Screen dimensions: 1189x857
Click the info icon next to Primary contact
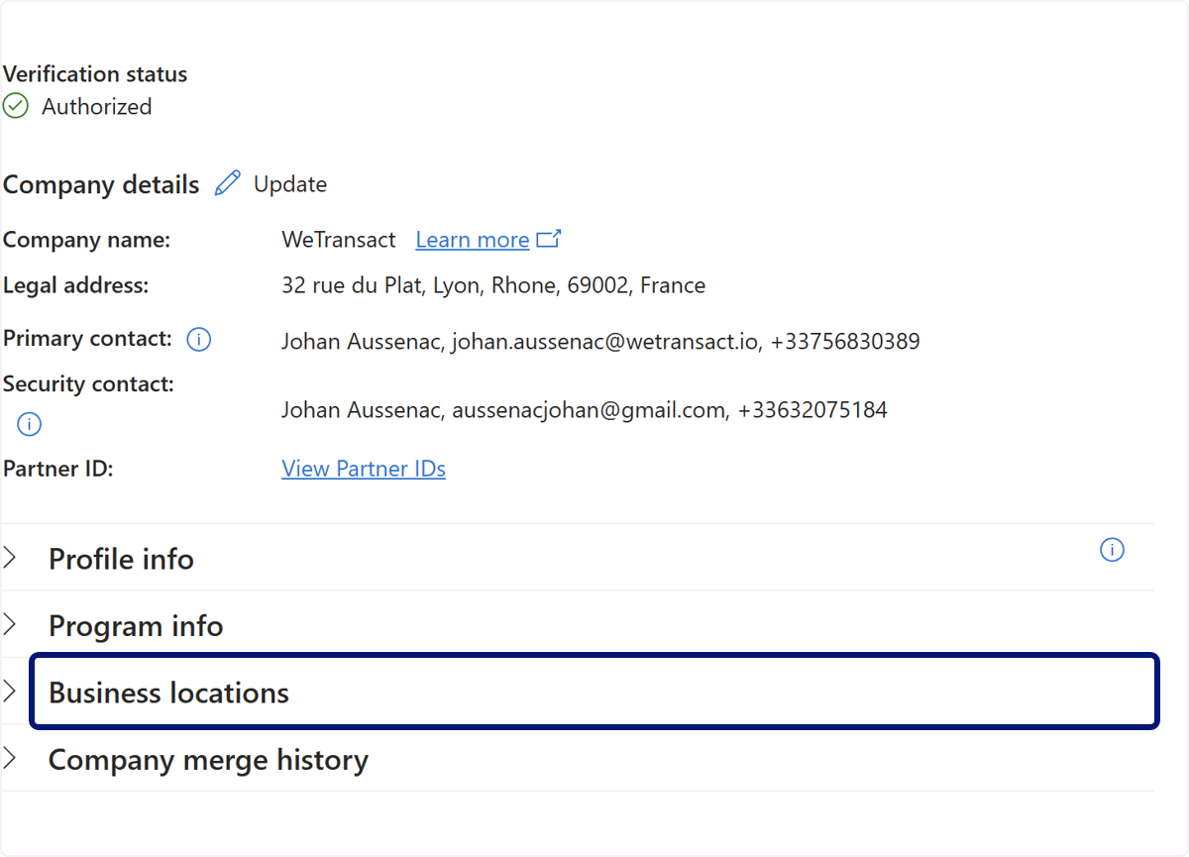coord(199,340)
